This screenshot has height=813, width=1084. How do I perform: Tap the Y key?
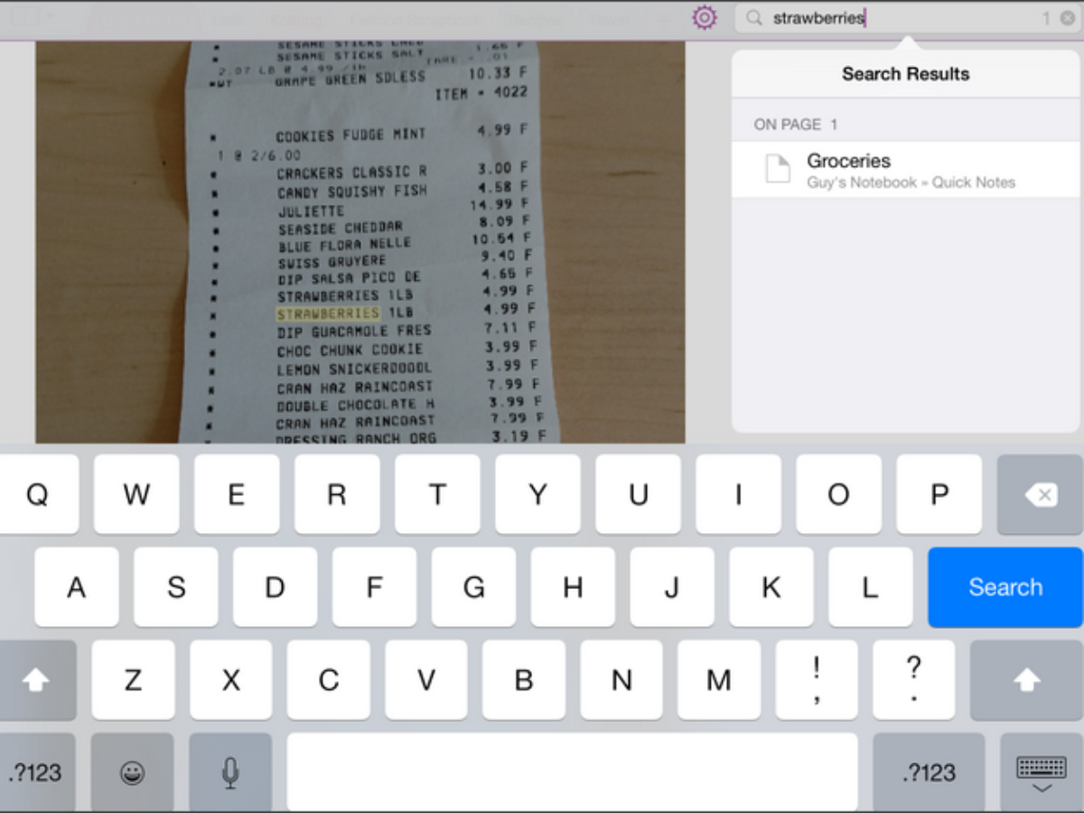tap(537, 494)
